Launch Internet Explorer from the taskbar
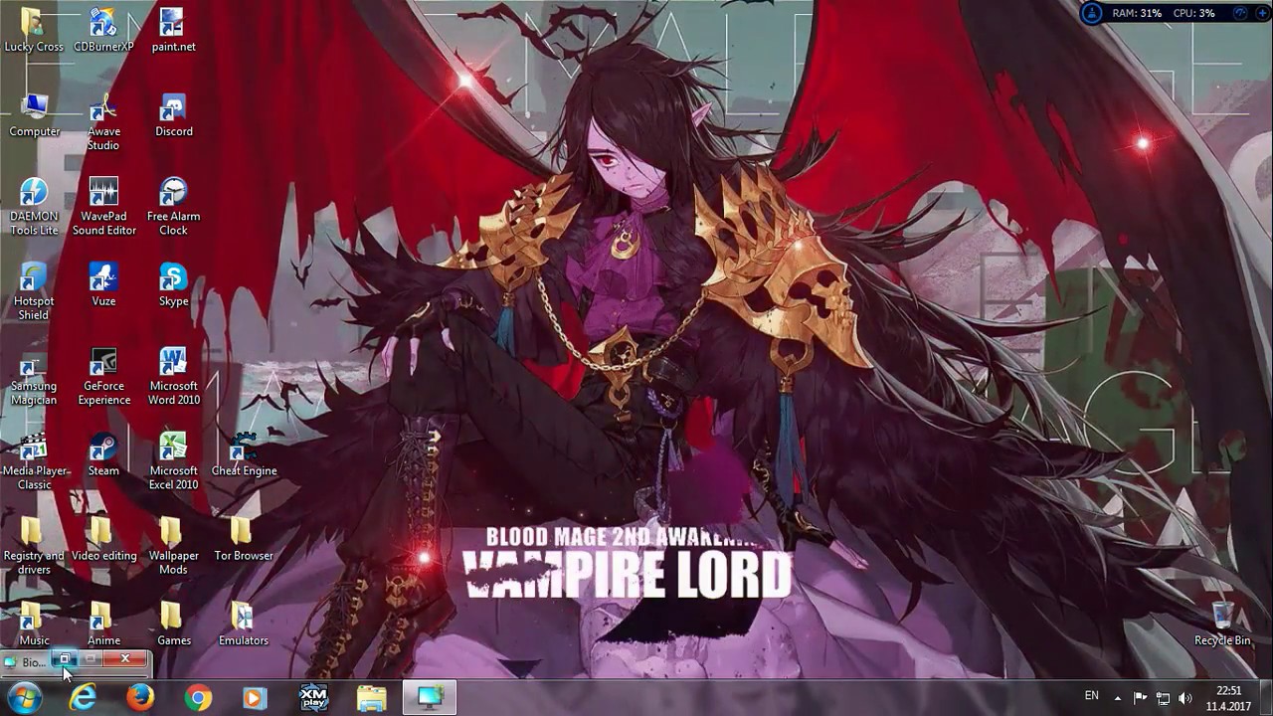This screenshot has height=716, width=1273. tap(83, 698)
